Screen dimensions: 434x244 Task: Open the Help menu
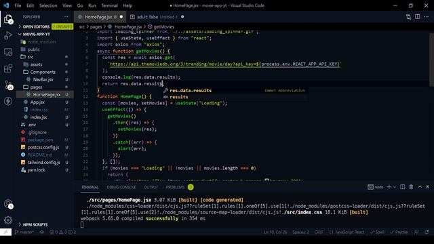(127, 5)
